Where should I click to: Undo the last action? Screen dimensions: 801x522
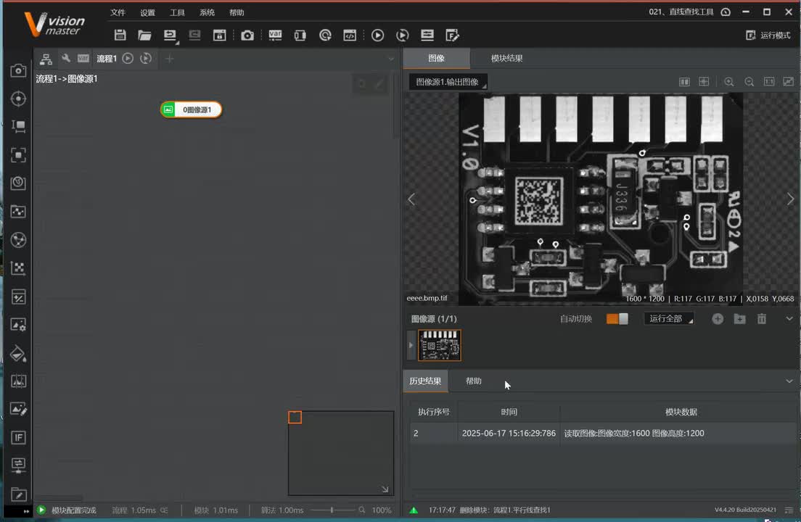click(170, 35)
